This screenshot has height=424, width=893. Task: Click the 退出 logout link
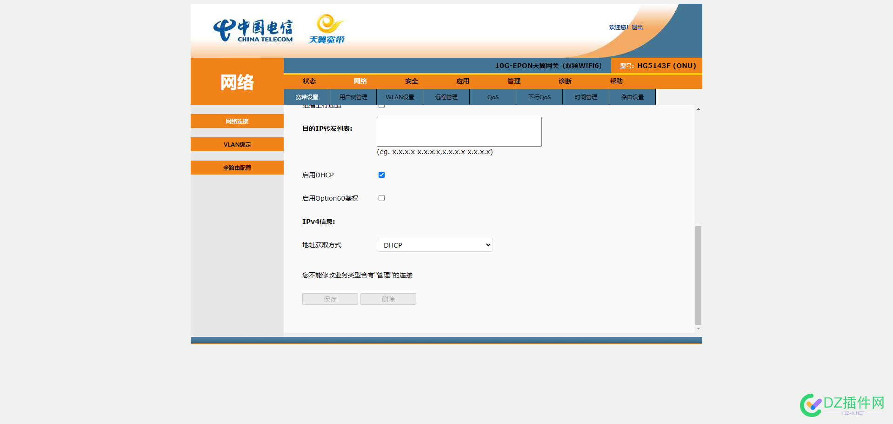(x=637, y=27)
